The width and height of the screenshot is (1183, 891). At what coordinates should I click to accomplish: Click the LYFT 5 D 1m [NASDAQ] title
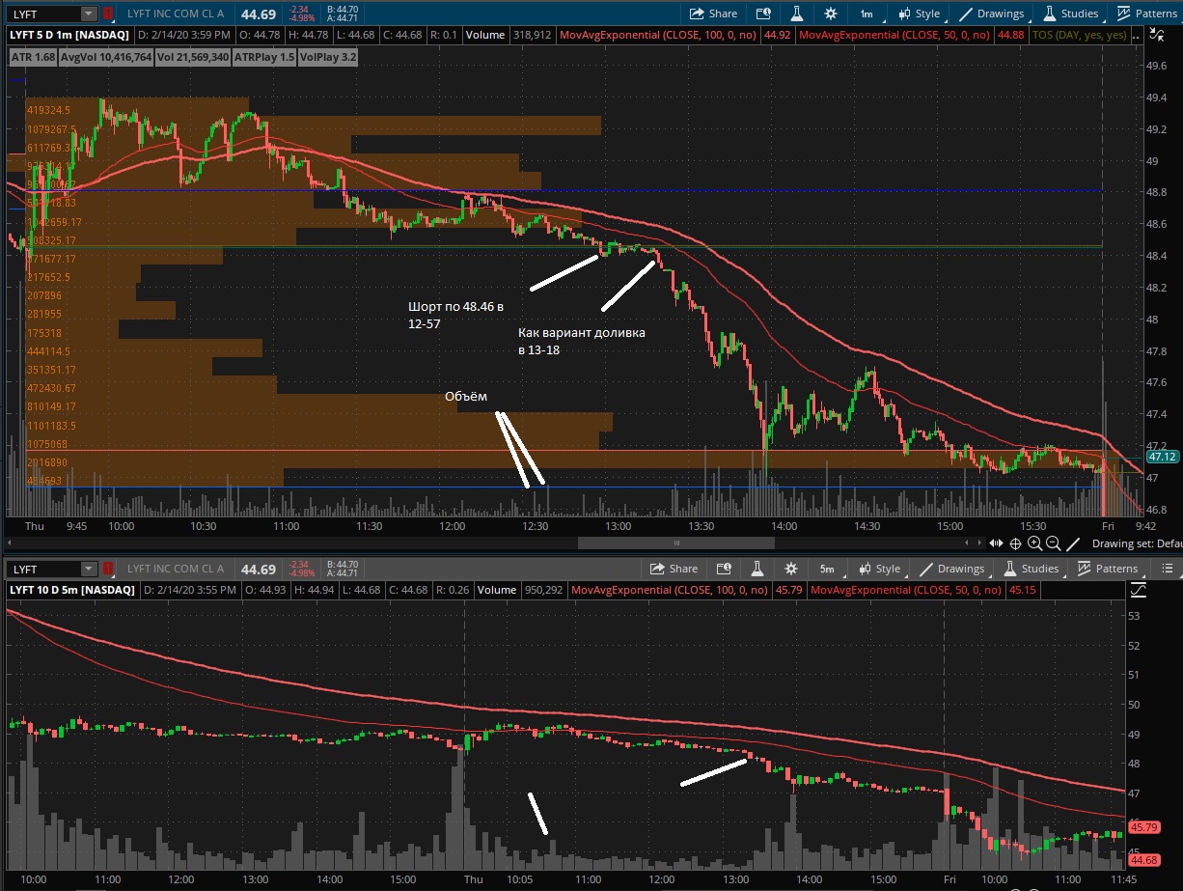68,35
